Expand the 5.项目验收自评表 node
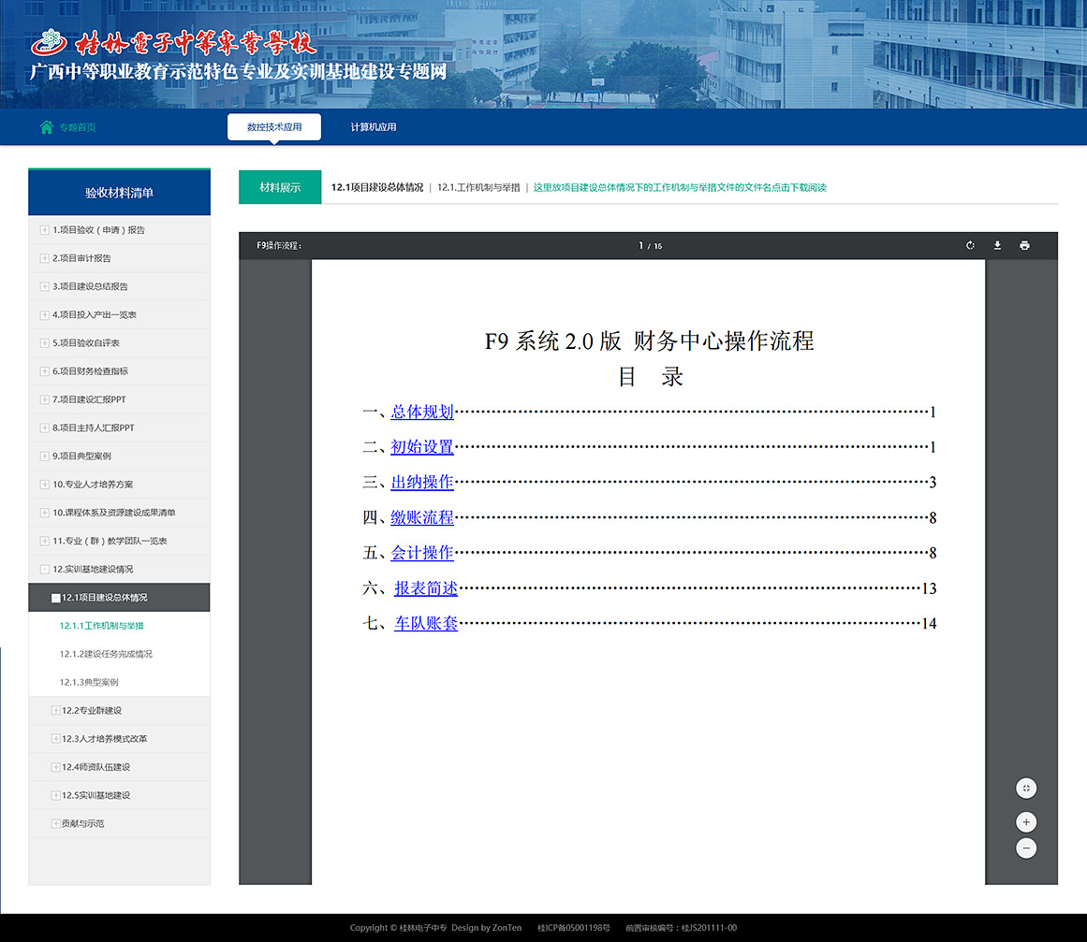This screenshot has height=942, width=1087. point(44,343)
